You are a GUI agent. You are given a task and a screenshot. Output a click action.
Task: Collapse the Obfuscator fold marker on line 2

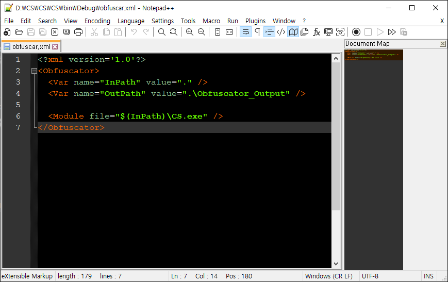pos(34,71)
